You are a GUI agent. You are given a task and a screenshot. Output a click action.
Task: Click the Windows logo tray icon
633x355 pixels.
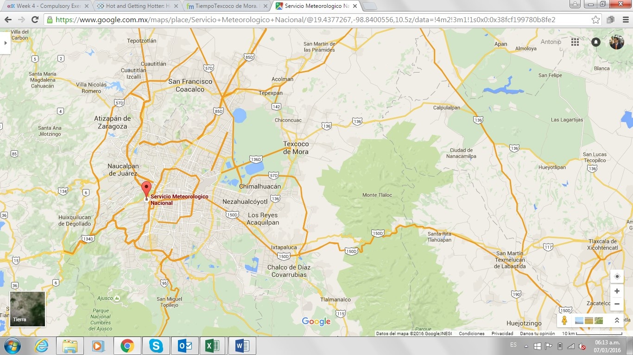538,346
